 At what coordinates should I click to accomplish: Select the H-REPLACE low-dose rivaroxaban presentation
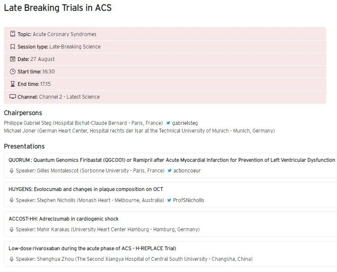click(x=92, y=248)
